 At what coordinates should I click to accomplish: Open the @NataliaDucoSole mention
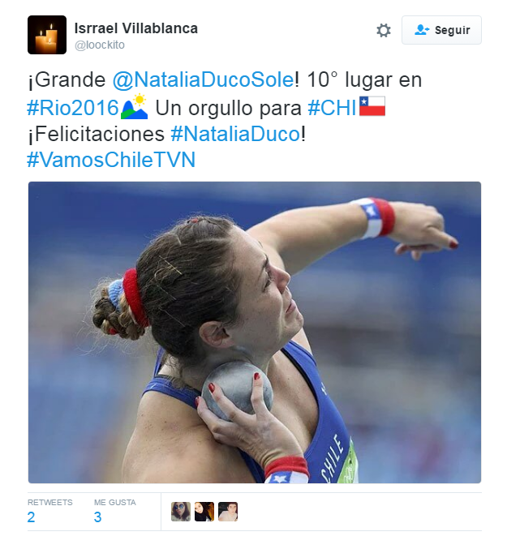[203, 79]
